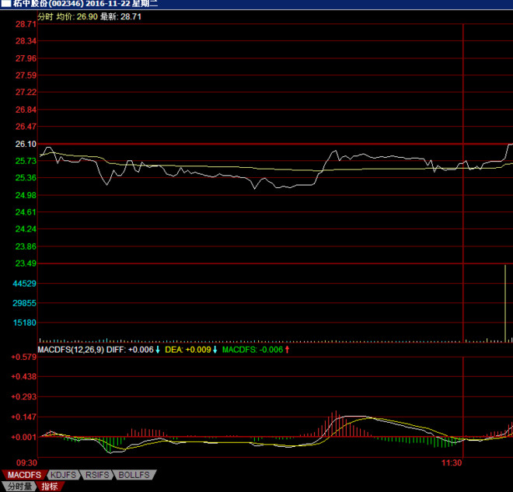
Task: Click the white square icon in title bar
Action: pyautogui.click(x=6, y=4)
